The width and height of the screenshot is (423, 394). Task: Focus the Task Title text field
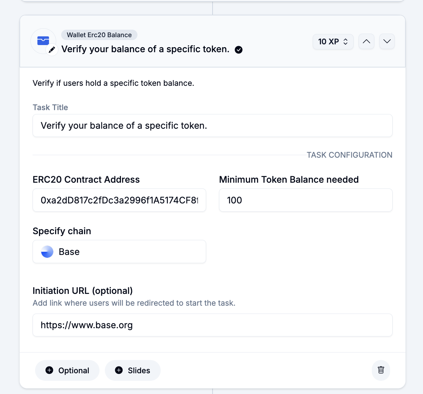[212, 126]
